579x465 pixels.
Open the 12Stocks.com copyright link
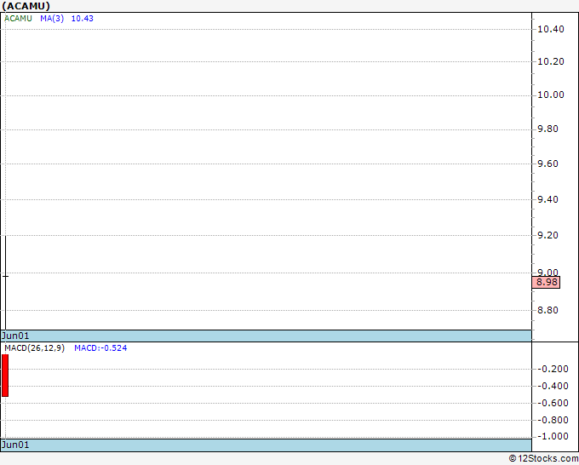click(x=543, y=459)
